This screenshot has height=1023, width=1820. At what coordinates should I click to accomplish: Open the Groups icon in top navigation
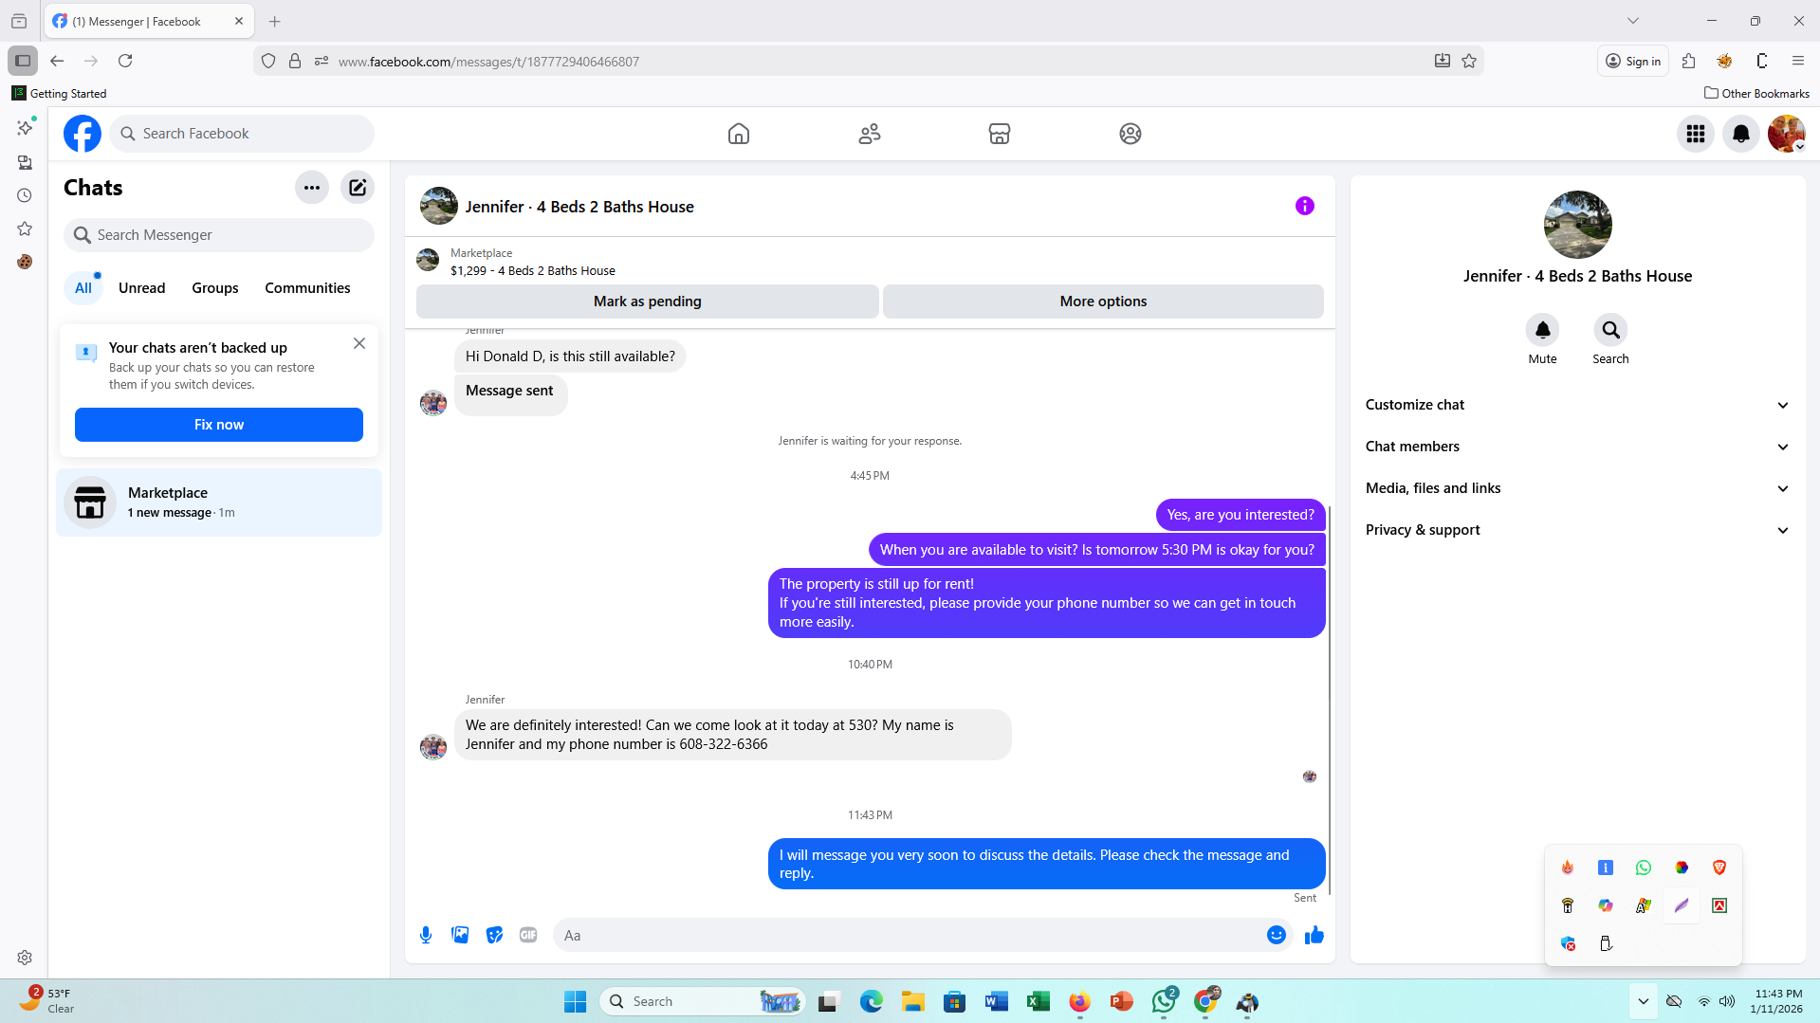pos(1130,134)
